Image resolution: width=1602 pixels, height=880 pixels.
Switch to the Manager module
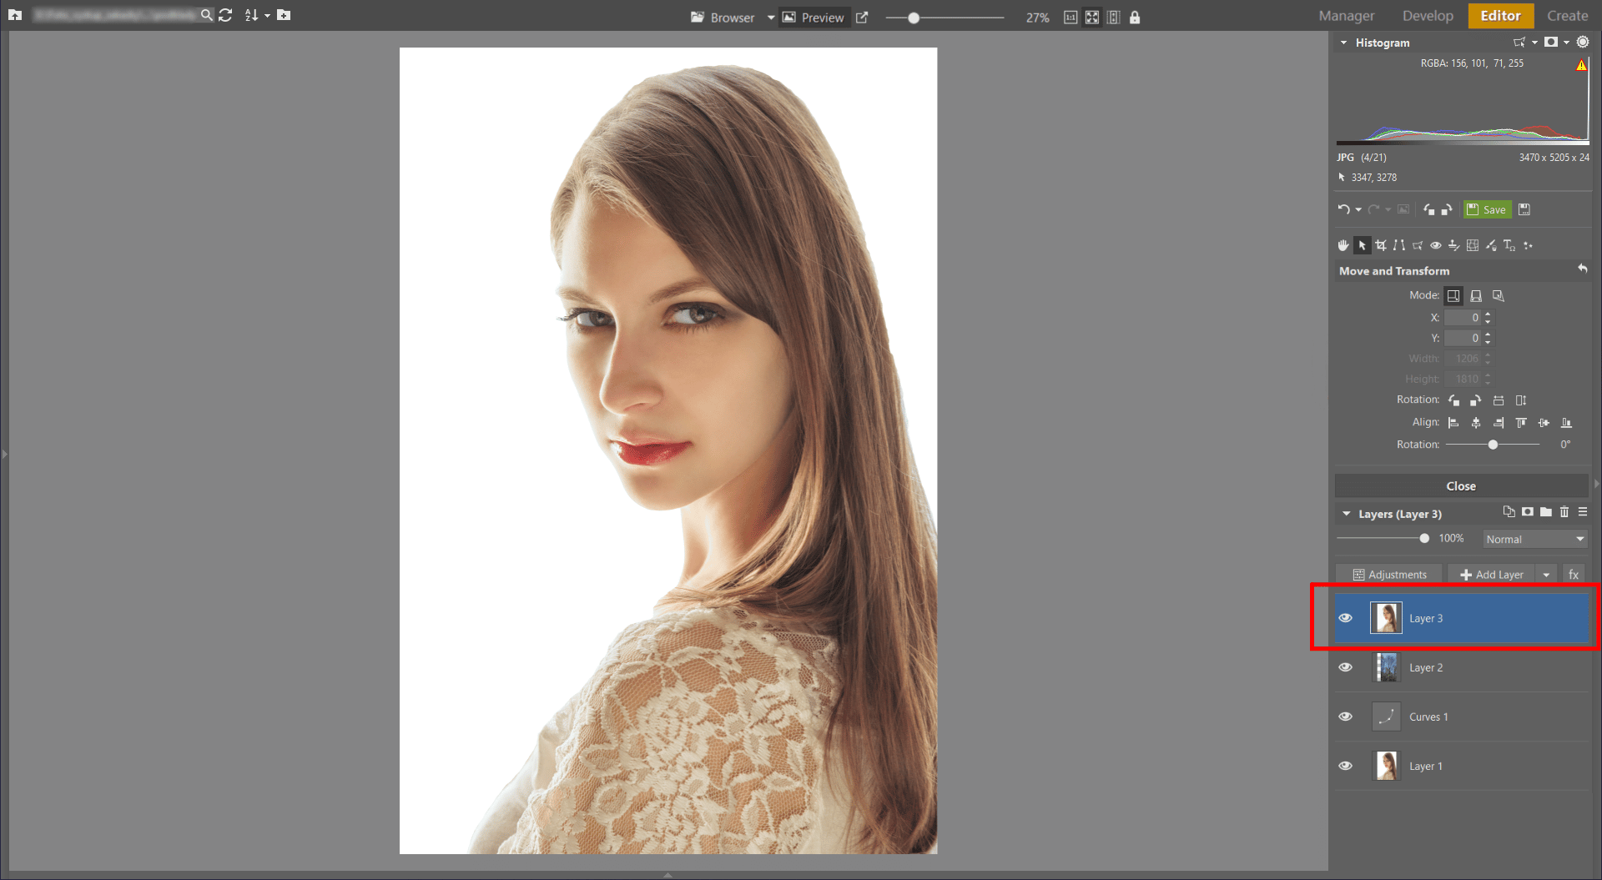(1346, 16)
